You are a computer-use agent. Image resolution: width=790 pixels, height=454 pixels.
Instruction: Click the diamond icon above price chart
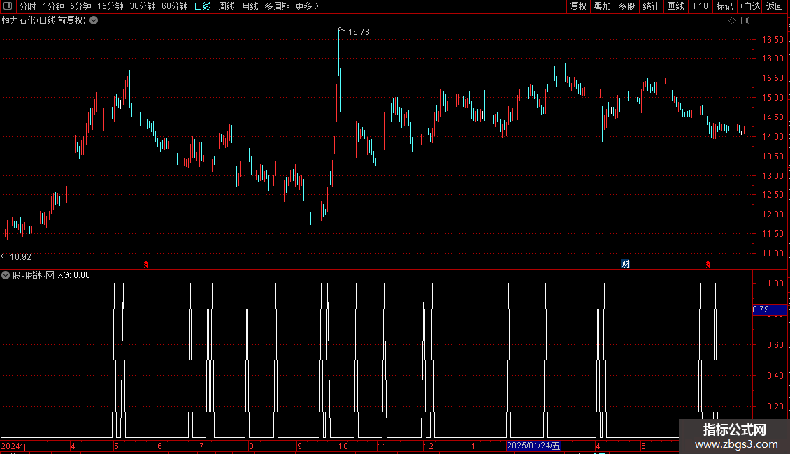click(733, 21)
